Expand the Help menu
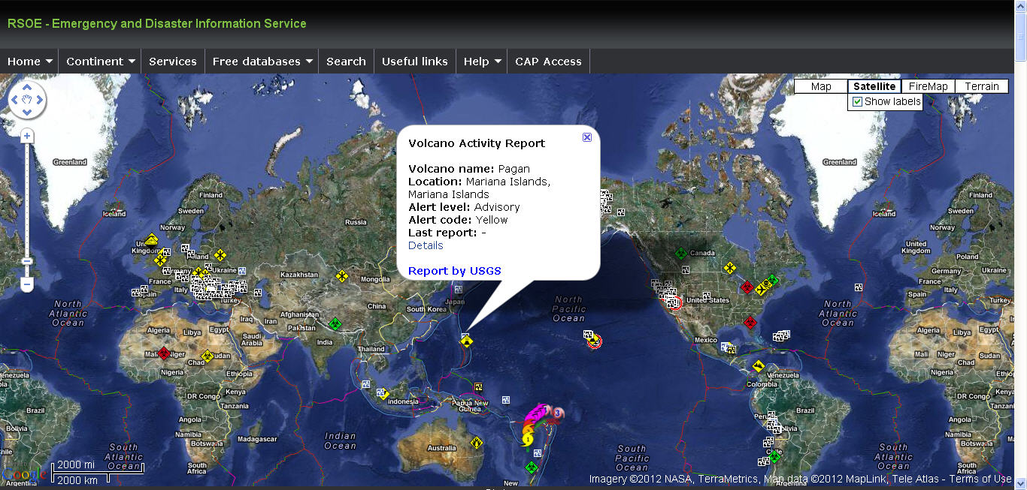Screen dimensions: 1027x490 click(482, 62)
